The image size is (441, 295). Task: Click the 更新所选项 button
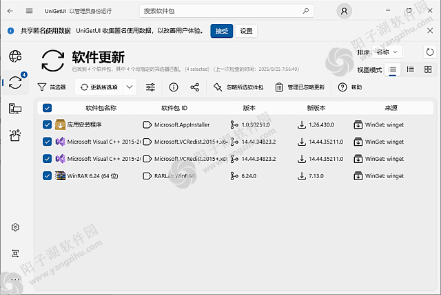click(x=99, y=87)
